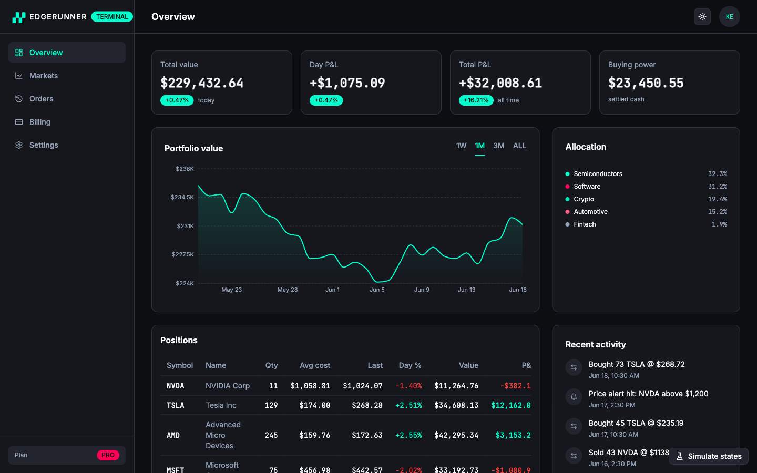Click the Total value card
This screenshot has height=473, width=757.
pos(222,83)
